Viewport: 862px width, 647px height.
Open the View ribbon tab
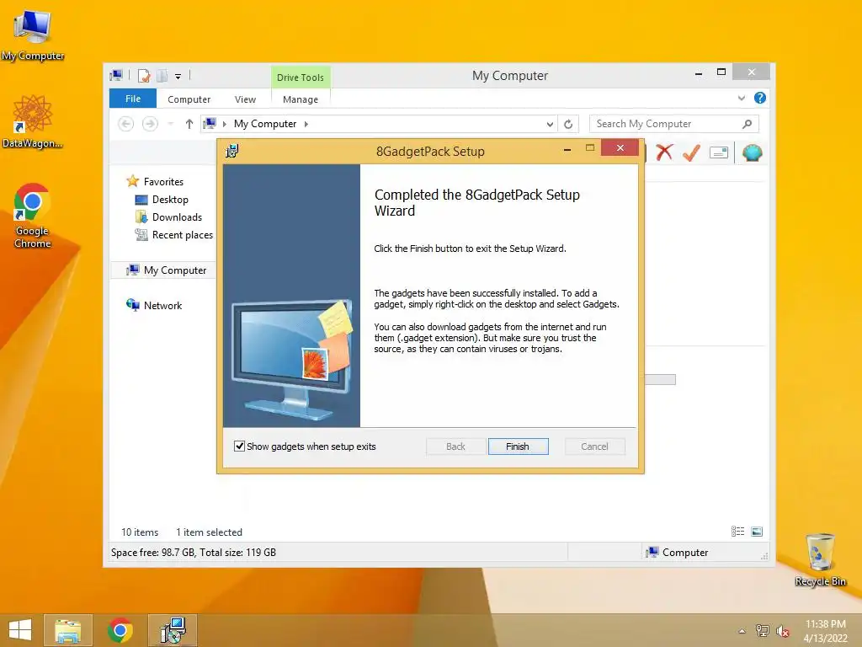(245, 99)
